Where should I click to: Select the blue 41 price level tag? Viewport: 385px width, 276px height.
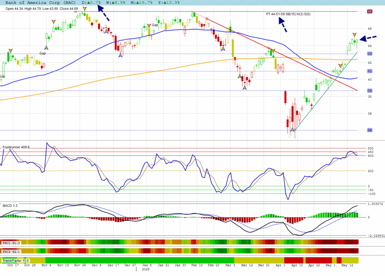[x=370, y=71]
